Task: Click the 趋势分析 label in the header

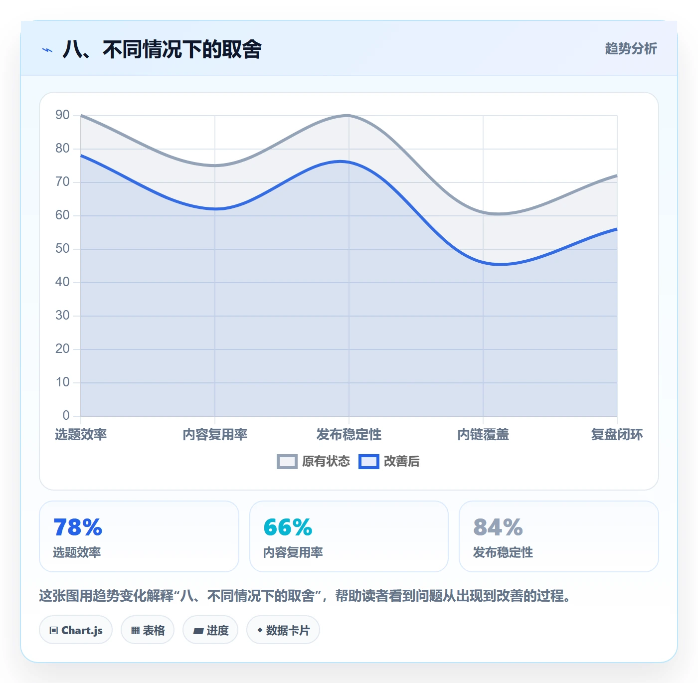Action: point(631,48)
